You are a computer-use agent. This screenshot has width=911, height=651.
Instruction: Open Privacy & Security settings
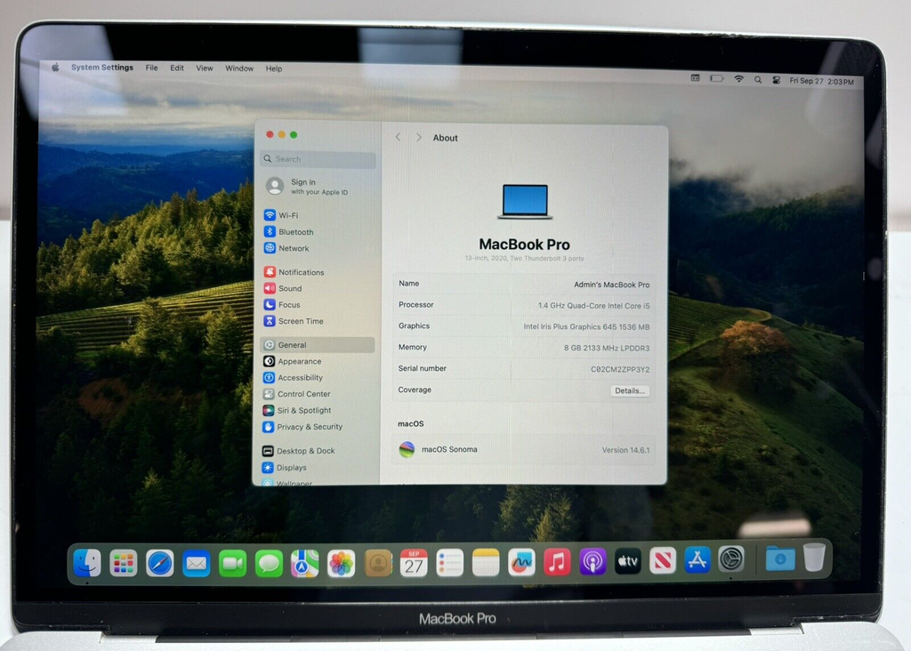(302, 427)
